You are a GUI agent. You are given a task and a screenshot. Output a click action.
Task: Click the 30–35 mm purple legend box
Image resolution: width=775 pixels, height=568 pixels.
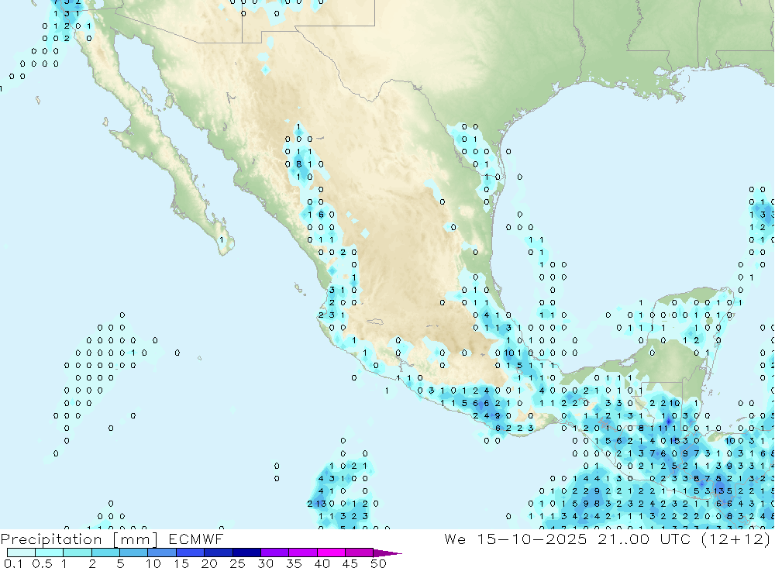click(274, 553)
